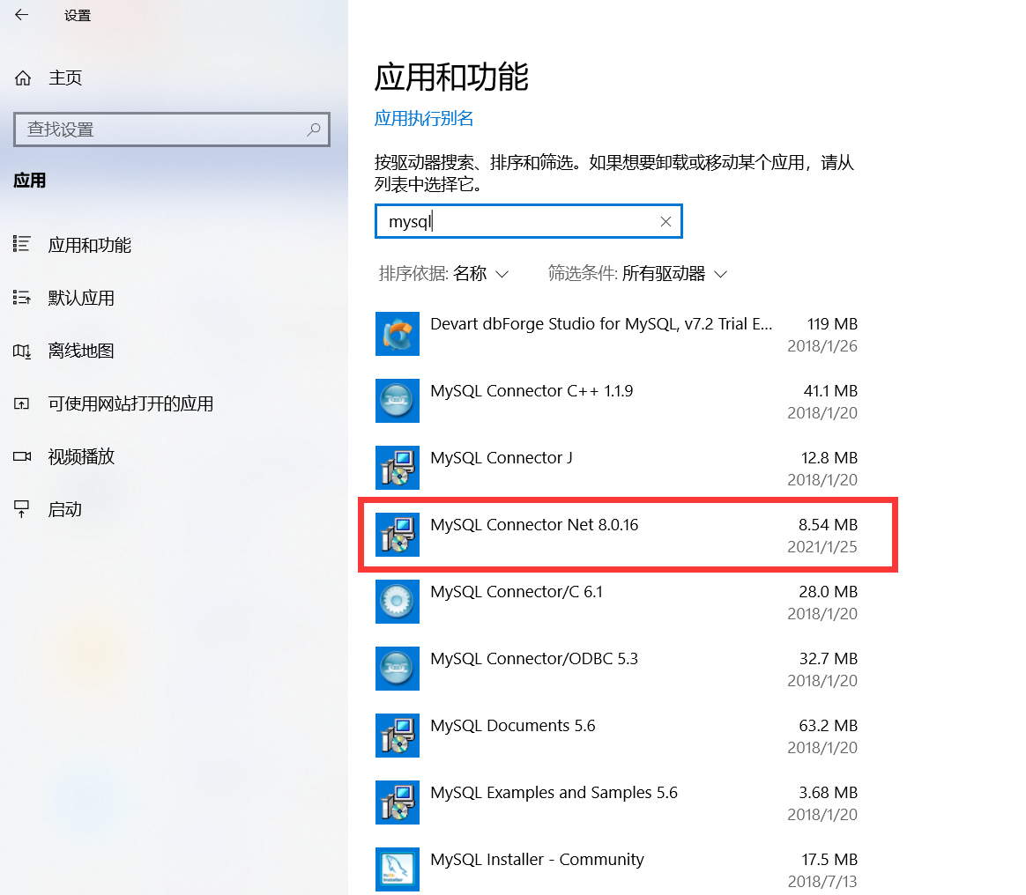Go to the 主页 home icon
The width and height of the screenshot is (1026, 895).
23,78
